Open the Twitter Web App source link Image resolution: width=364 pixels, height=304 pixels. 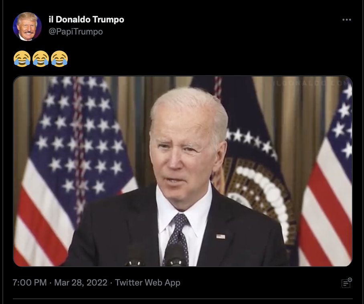(x=148, y=283)
